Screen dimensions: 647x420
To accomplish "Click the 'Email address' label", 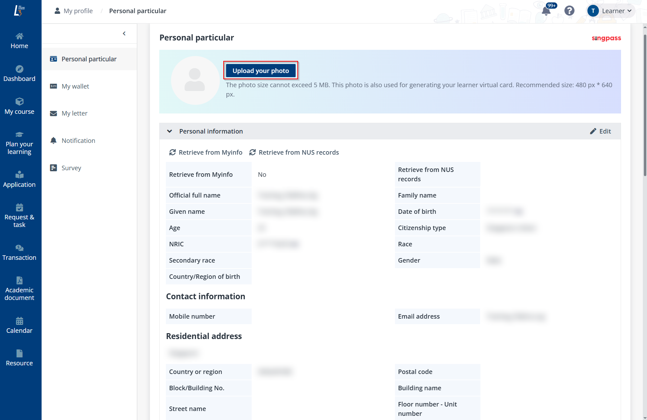I will [419, 316].
